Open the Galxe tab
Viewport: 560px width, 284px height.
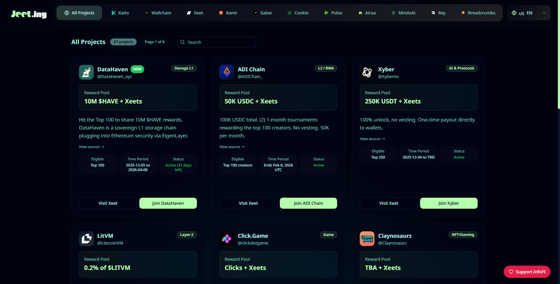(x=262, y=13)
